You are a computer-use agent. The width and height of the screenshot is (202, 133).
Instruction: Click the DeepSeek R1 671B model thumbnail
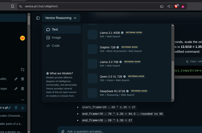(x=93, y=93)
